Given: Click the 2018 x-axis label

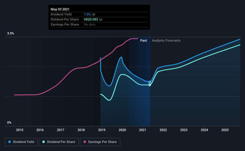Looking at the screenshot, I should [81, 130].
